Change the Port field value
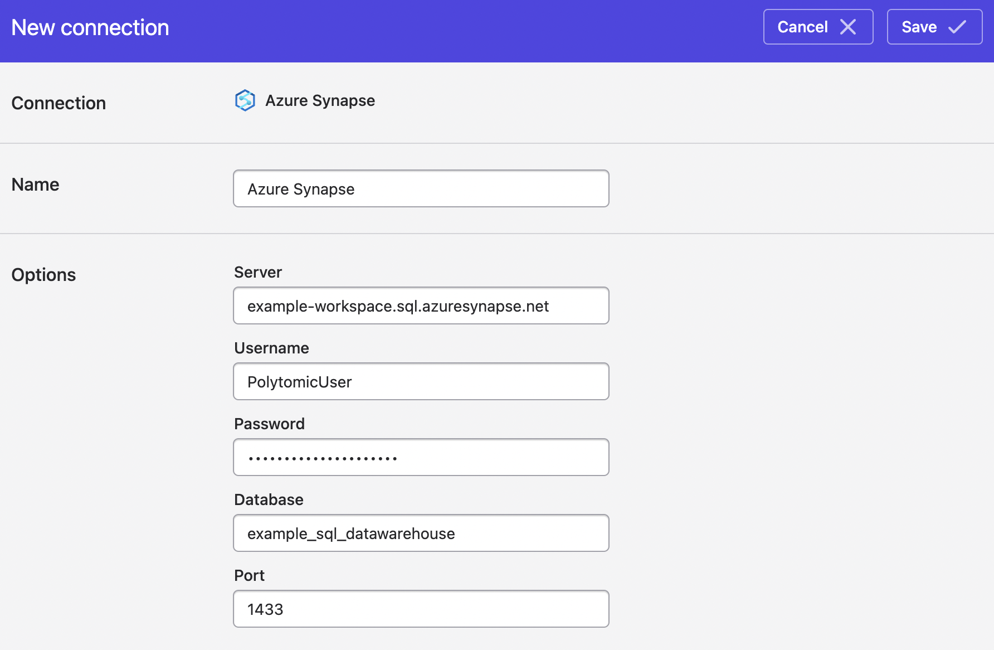 421,609
